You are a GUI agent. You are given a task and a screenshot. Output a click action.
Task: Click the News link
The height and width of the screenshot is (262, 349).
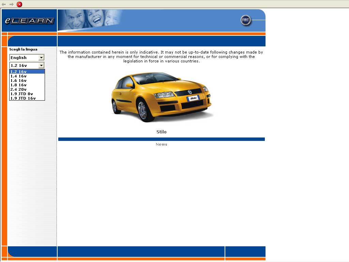161,144
